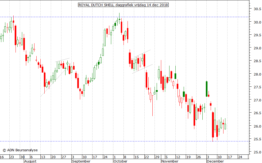262x163 pixels.
Task: Click the 26.0 price axis label
Action: 257,126
